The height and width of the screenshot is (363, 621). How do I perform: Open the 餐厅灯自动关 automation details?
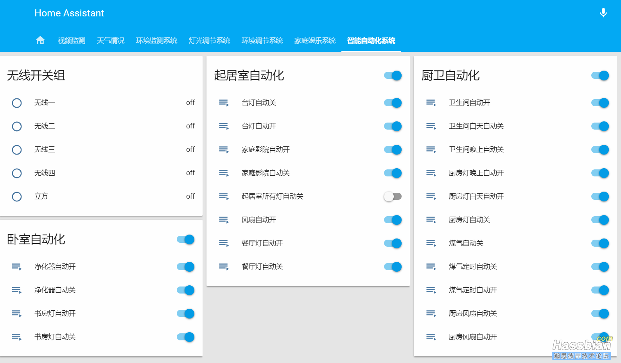pos(262,267)
